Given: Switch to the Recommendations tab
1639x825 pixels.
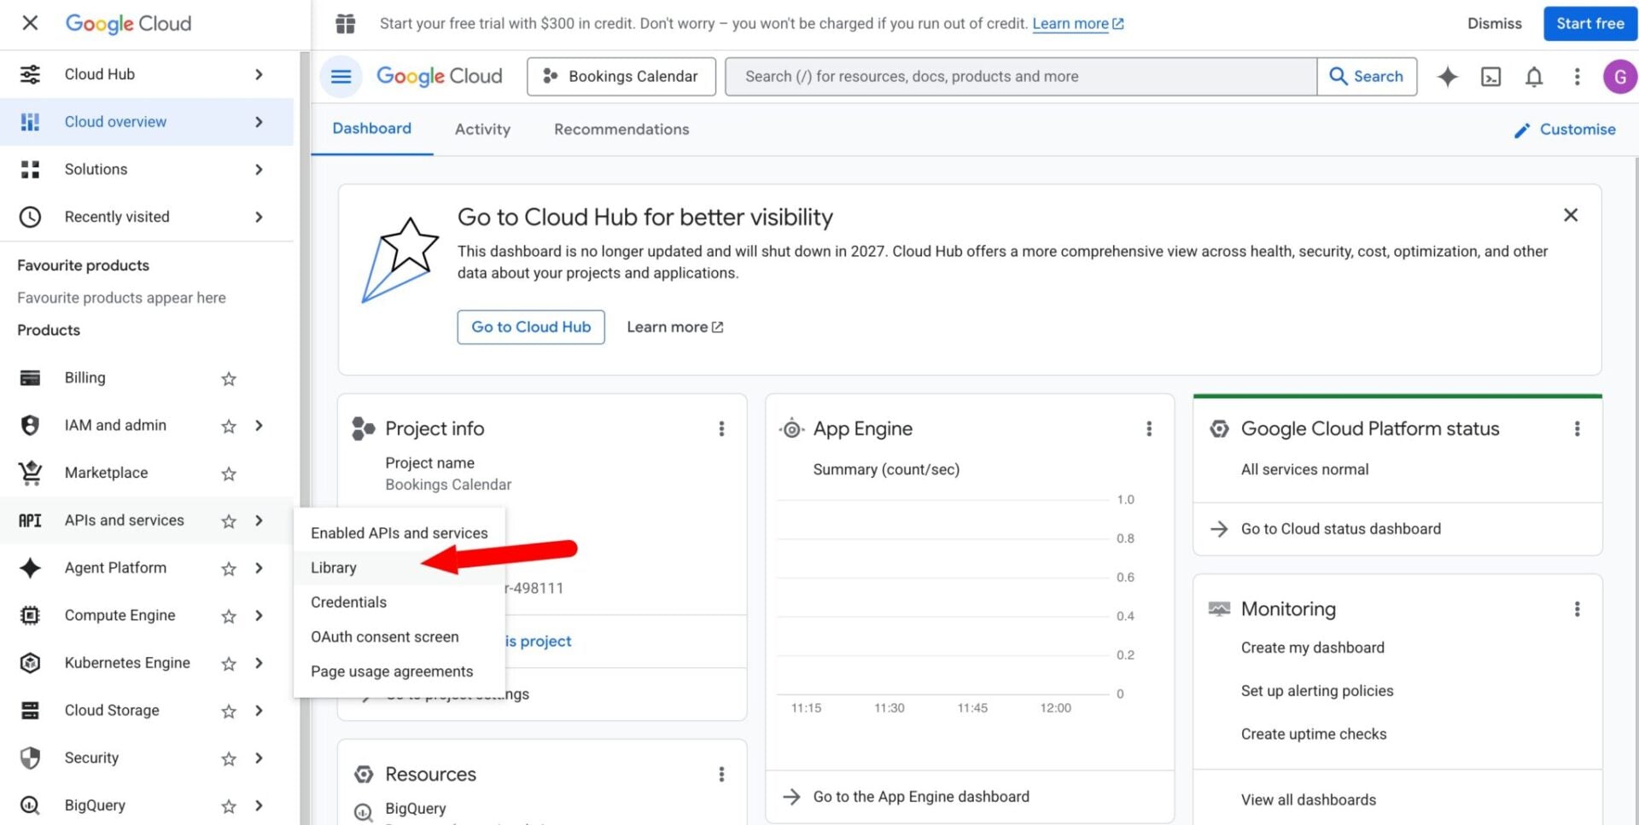Looking at the screenshot, I should [621, 129].
